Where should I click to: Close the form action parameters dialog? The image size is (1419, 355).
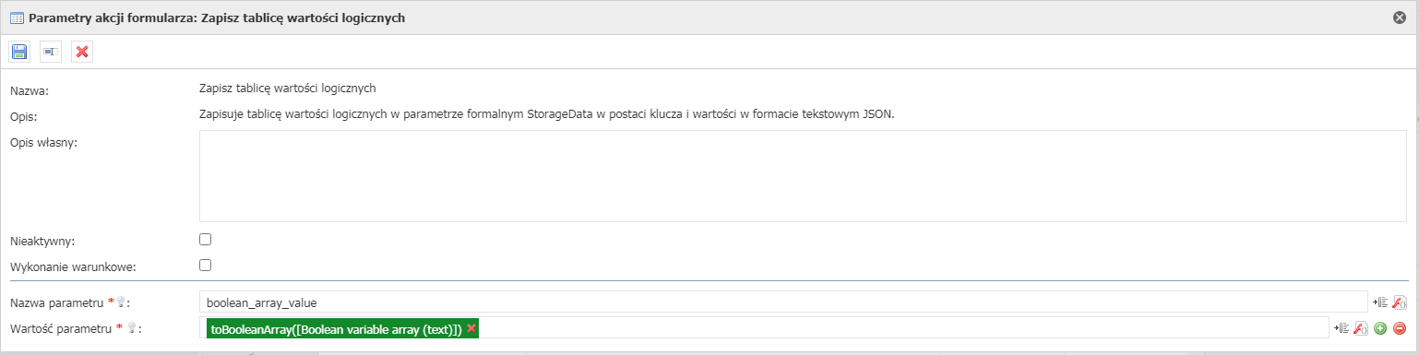pos(1399,17)
